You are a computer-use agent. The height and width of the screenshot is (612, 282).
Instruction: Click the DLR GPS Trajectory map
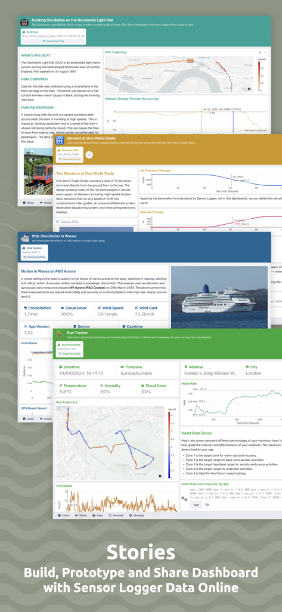(x=179, y=74)
